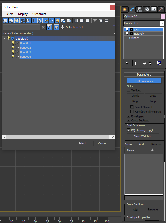Open the Customize menu
The image size is (166, 223).
(x=39, y=14)
